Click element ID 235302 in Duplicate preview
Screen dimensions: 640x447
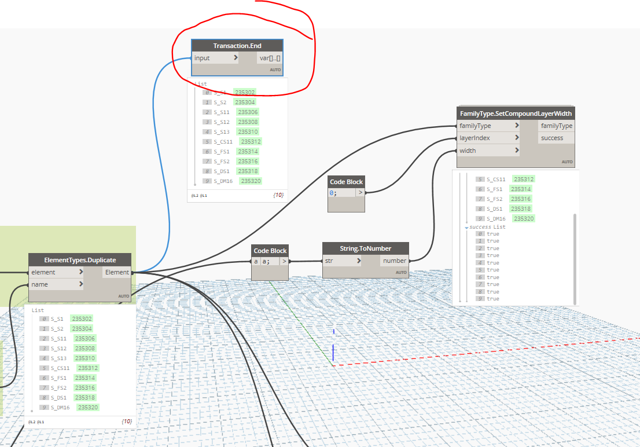coord(82,318)
